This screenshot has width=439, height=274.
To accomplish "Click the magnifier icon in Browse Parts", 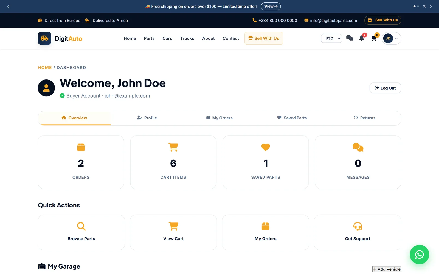I will [x=81, y=226].
